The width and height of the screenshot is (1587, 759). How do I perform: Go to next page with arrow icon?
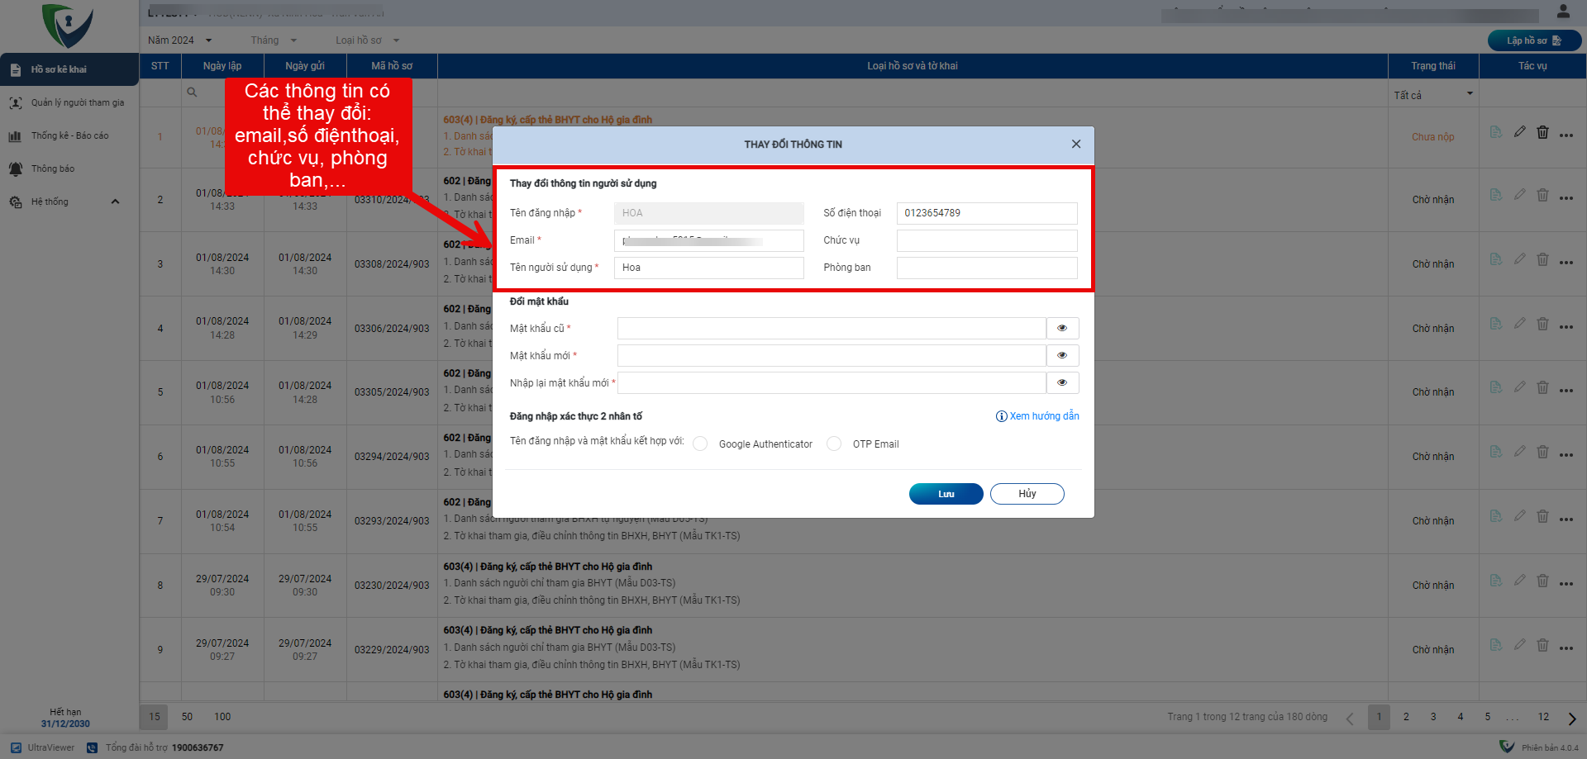(1571, 718)
